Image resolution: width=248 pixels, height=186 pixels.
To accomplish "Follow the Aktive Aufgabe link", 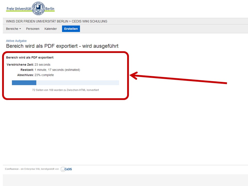I will [16, 41].
